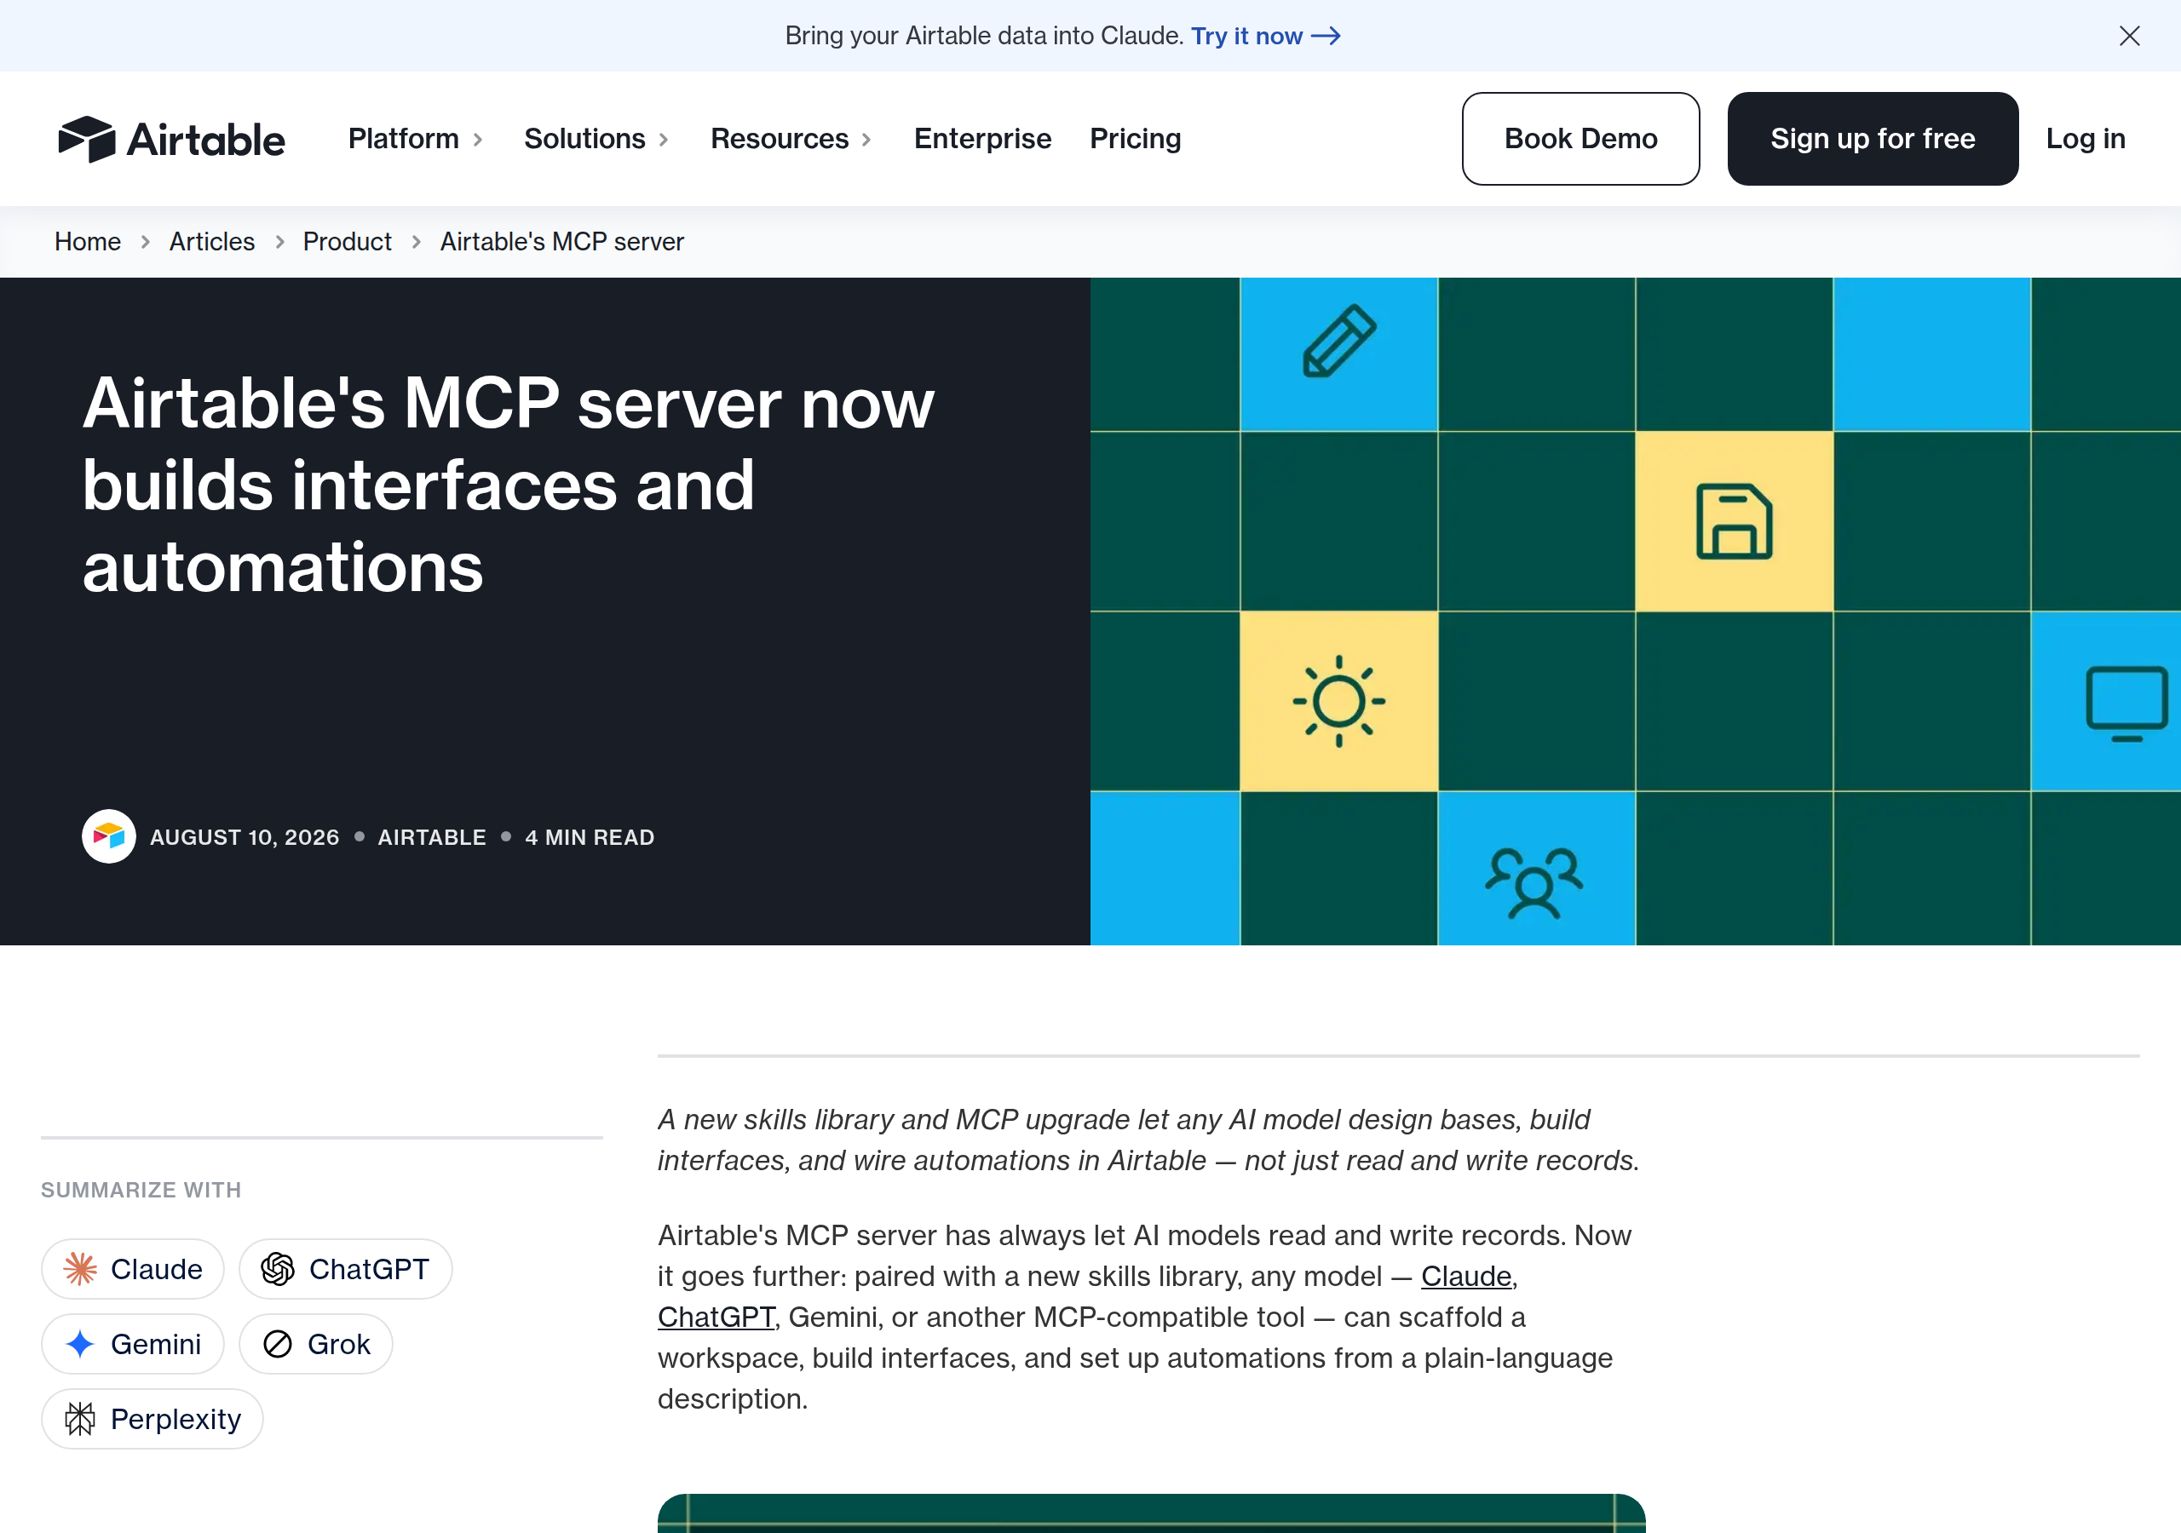Open the Log in link

(x=2085, y=139)
